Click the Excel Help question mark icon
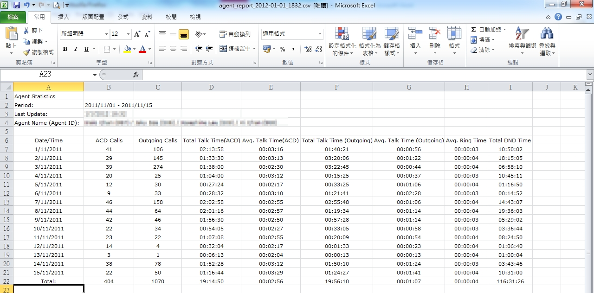This screenshot has height=293, width=594. tap(558, 17)
